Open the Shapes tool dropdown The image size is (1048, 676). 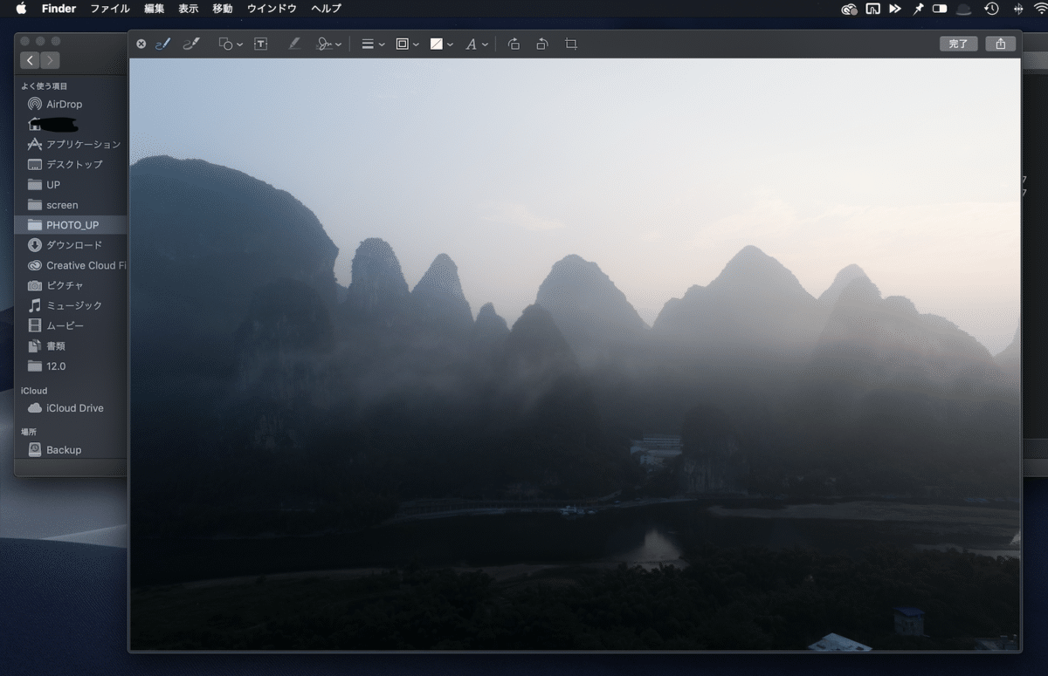pos(231,44)
